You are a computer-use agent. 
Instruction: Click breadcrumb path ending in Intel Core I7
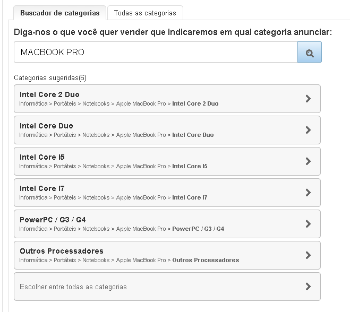point(113,197)
